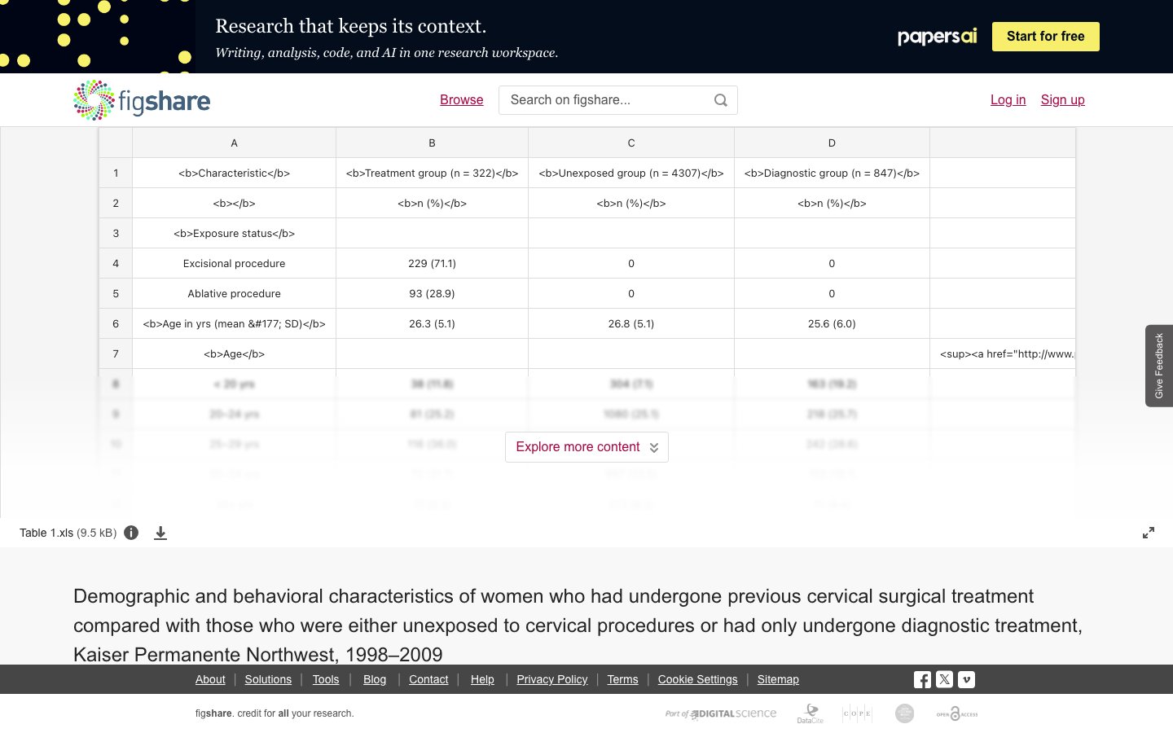Screen dimensions: 1173x733
Task: Open Cookie Settings
Action: tap(698, 679)
